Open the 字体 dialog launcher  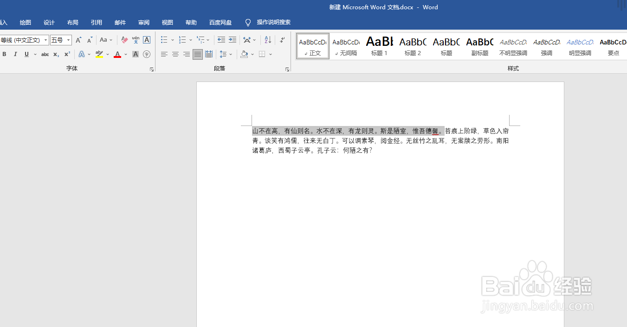point(151,69)
